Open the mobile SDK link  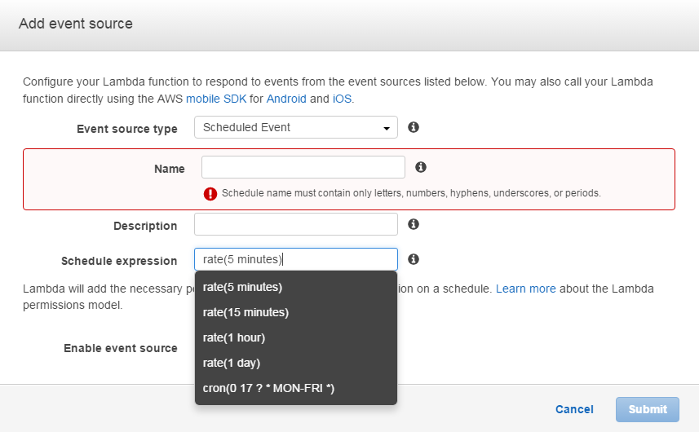pyautogui.click(x=216, y=99)
